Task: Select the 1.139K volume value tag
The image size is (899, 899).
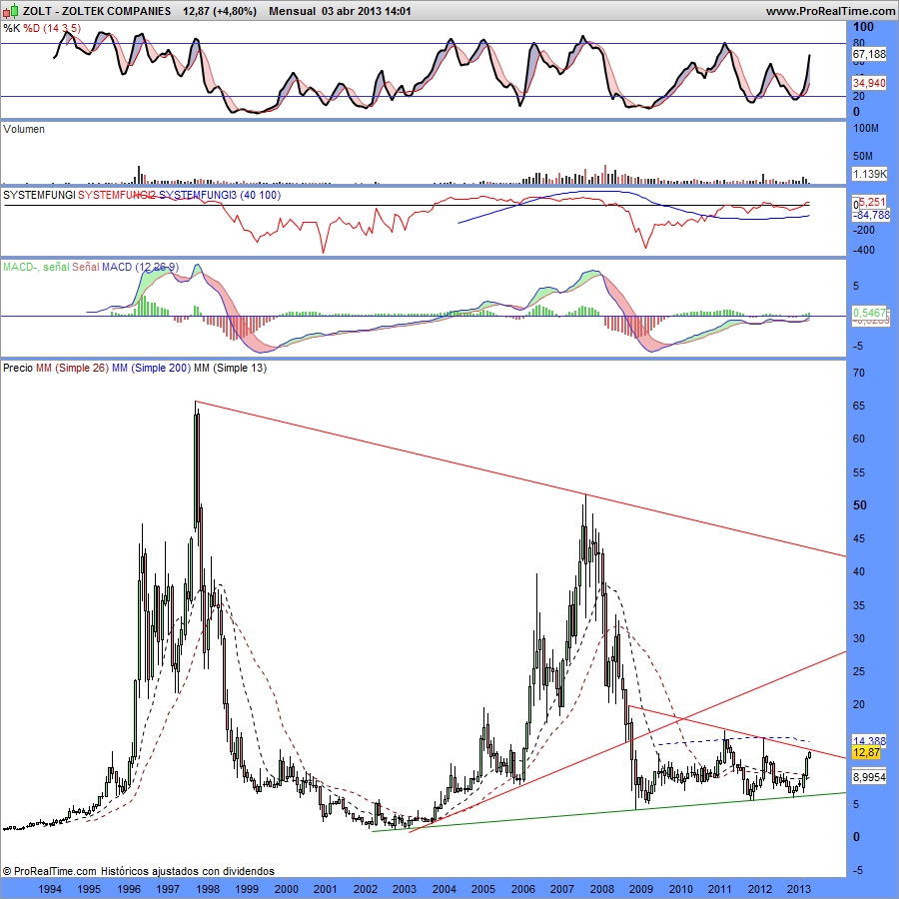Action: [x=869, y=174]
